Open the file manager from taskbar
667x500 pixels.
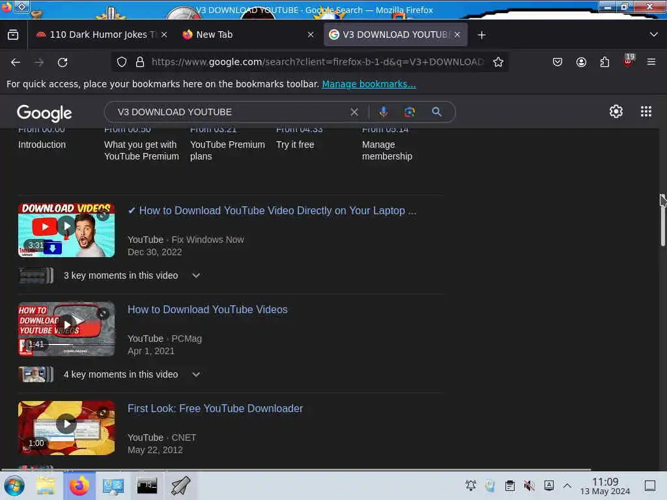pos(46,486)
